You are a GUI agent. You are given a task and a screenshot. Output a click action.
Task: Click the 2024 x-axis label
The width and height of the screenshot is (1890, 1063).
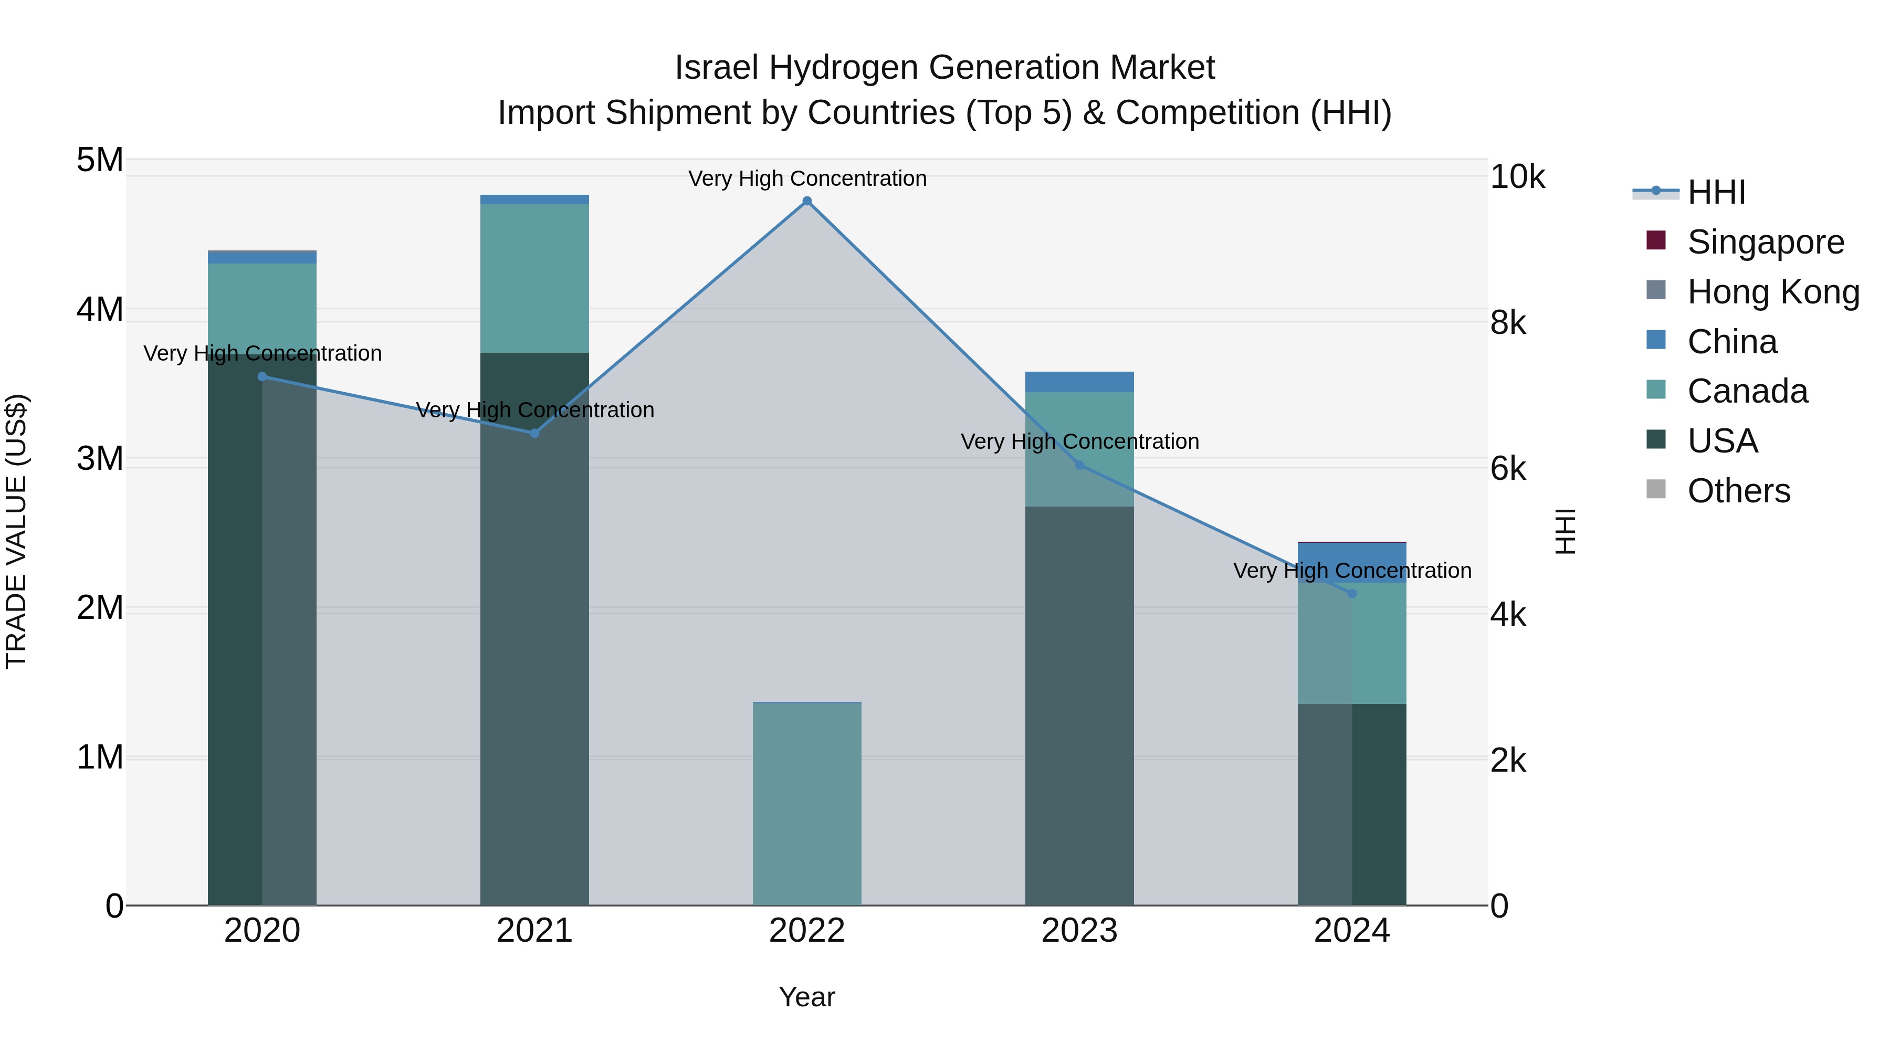pos(1352,931)
